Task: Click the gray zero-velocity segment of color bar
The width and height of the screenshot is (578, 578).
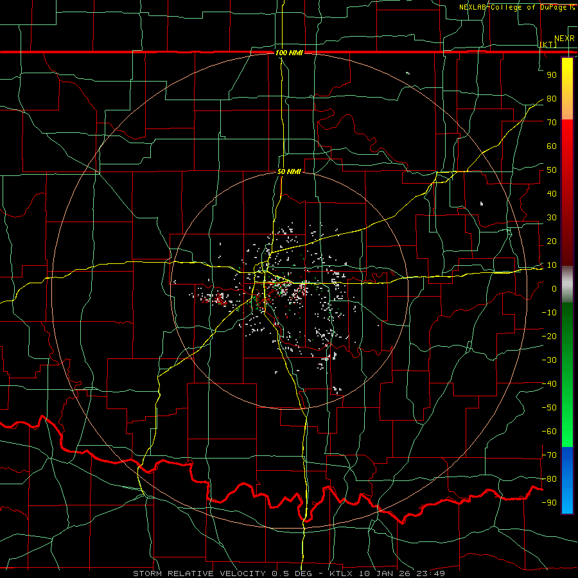Action: pyautogui.click(x=567, y=285)
